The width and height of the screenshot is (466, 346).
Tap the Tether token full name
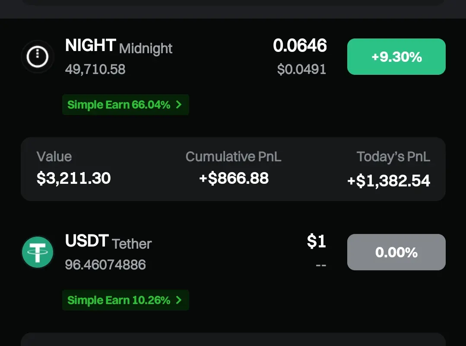coord(132,244)
